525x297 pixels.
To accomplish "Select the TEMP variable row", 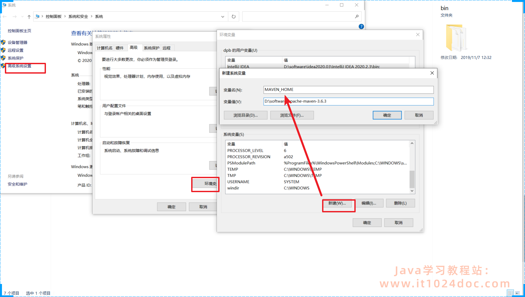I will tap(317, 169).
